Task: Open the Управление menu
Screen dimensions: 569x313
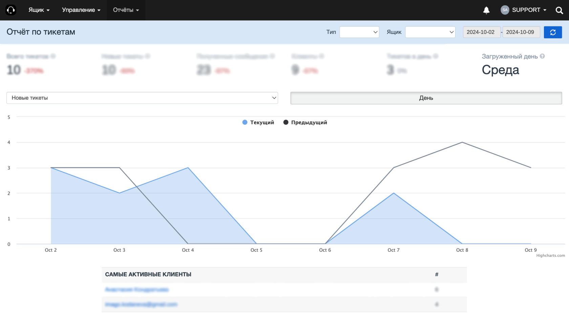Action: (81, 10)
